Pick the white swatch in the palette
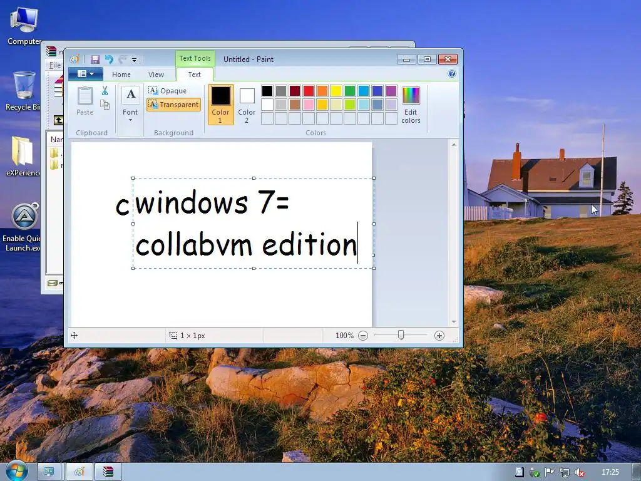 pos(267,105)
